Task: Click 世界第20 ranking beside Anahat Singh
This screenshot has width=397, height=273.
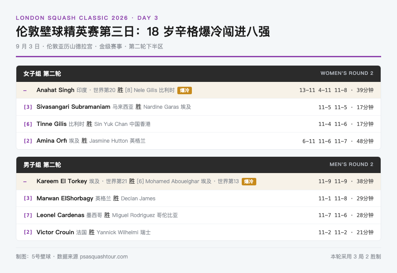Action: pyautogui.click(x=104, y=90)
